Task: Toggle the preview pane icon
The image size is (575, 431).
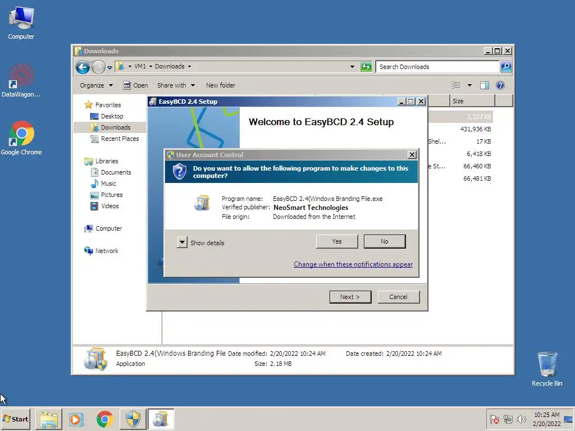Action: 485,85
